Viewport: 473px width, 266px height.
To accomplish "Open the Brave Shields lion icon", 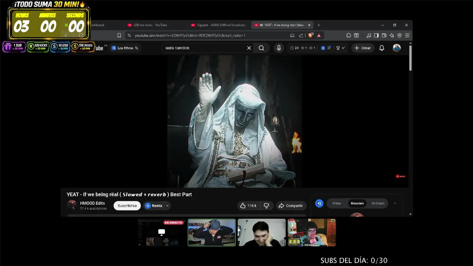I will click(311, 35).
